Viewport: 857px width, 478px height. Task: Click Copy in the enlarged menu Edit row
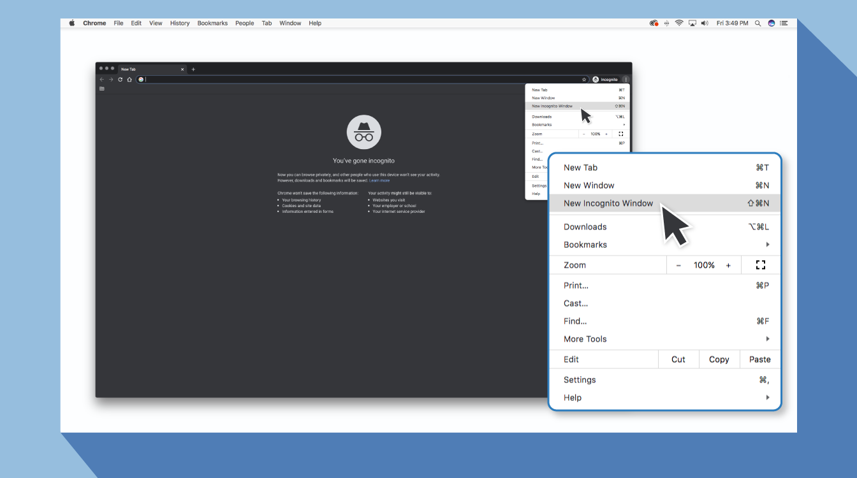[x=719, y=359]
